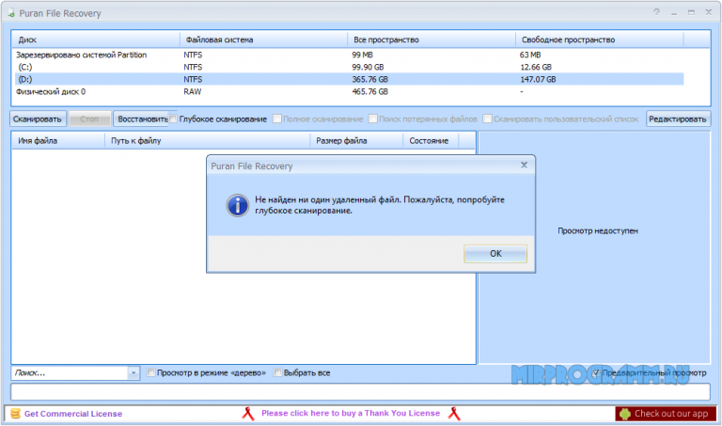This screenshot has height=426, width=722.
Task: Click the 99.90 GB total space value
Action: tap(368, 68)
